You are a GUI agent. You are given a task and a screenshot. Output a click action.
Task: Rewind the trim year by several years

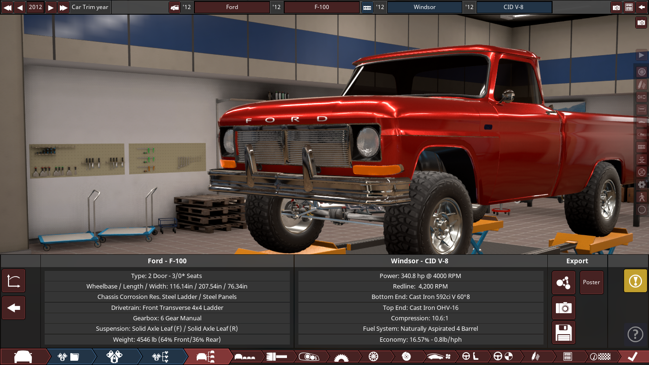click(x=8, y=7)
